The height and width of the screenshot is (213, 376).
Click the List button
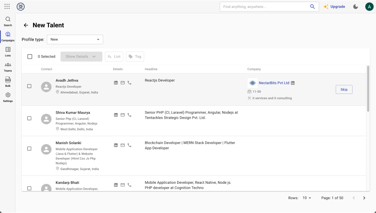click(x=114, y=56)
